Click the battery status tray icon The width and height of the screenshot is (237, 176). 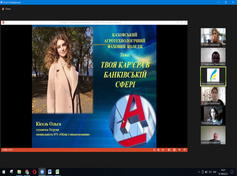tap(206, 172)
